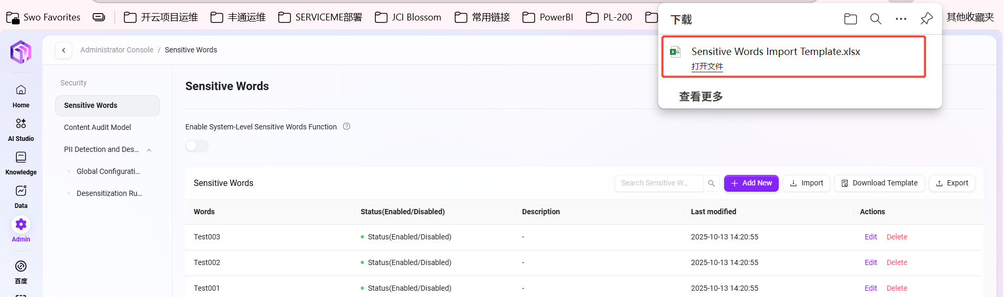Click Edit link for Test003

tap(871, 237)
